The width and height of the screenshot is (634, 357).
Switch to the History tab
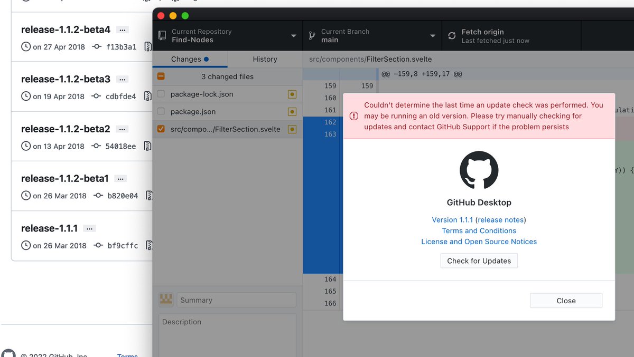point(265,59)
